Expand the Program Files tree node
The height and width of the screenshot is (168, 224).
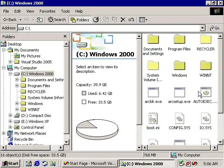pyautogui.click(x=17, y=85)
